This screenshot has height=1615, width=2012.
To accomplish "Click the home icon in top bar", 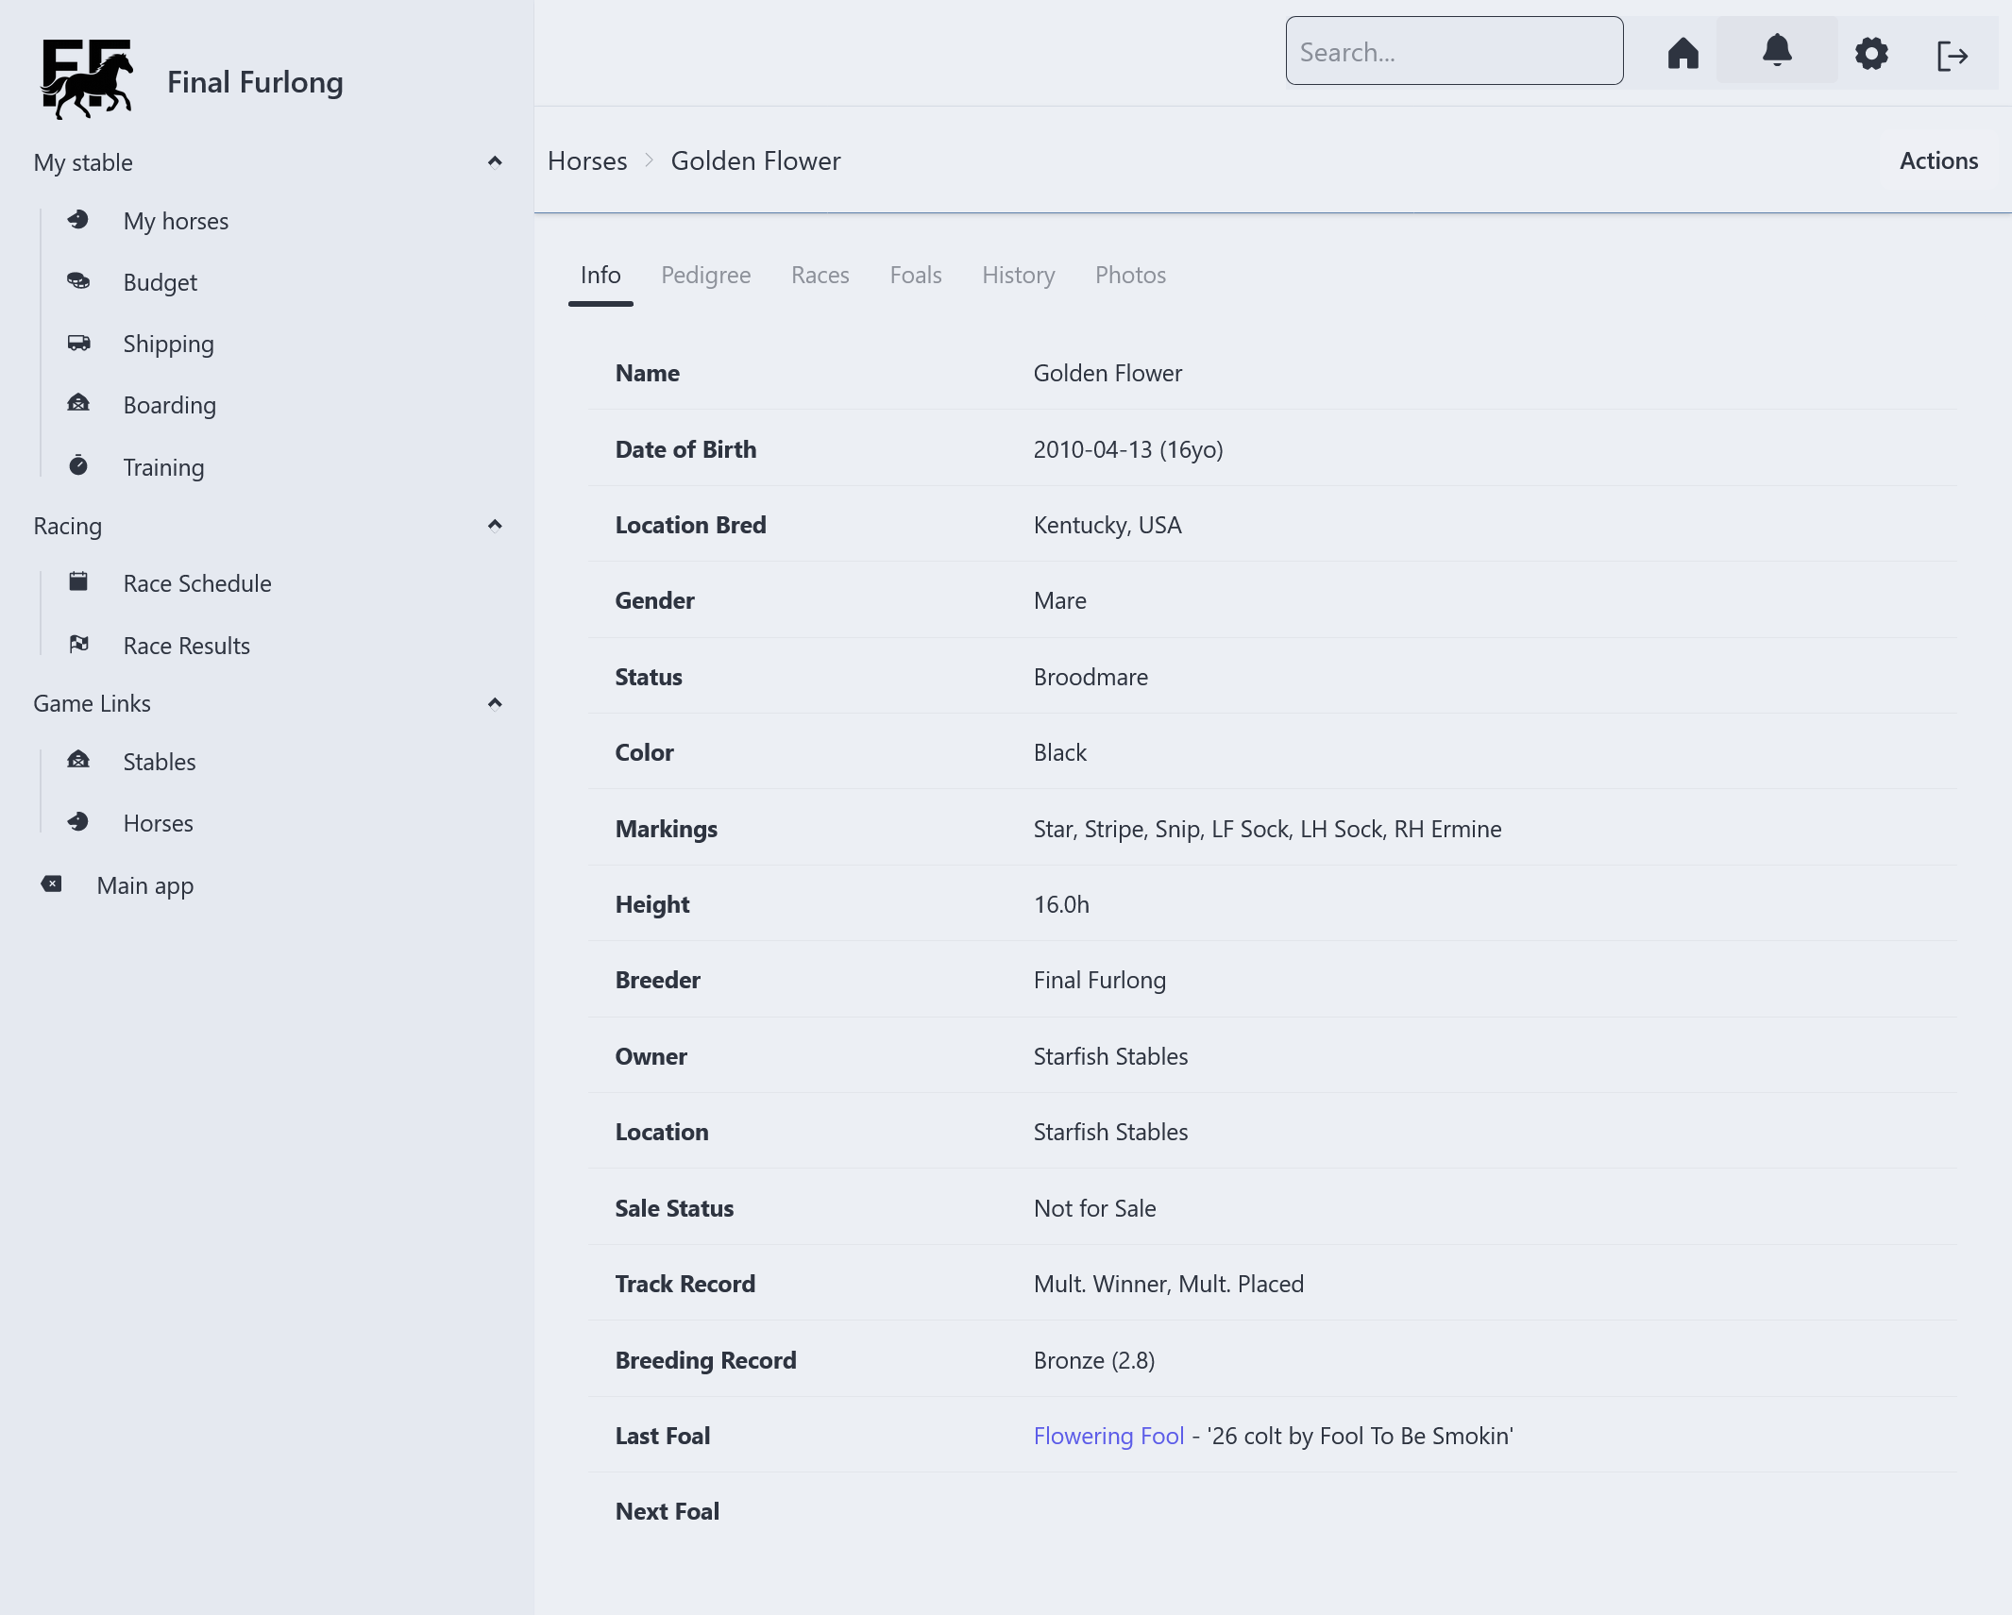I will pyautogui.click(x=1682, y=53).
